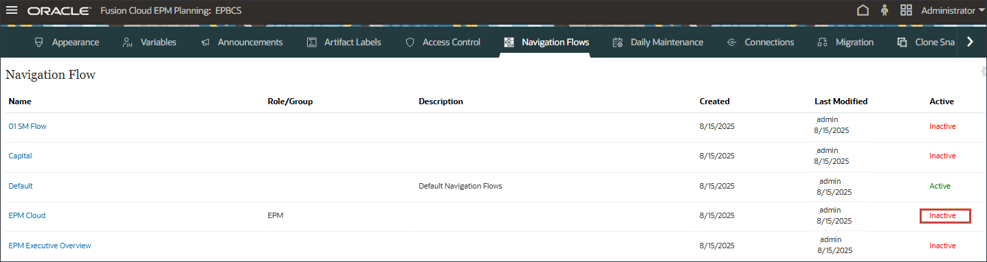Viewport: 987px width, 262px height.
Task: Click the Access Control shield icon
Action: tap(410, 42)
